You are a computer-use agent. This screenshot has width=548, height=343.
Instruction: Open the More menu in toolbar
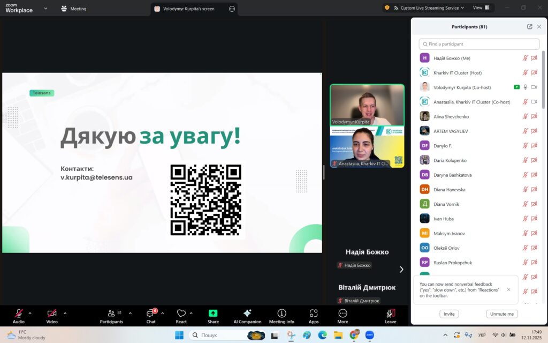click(342, 314)
